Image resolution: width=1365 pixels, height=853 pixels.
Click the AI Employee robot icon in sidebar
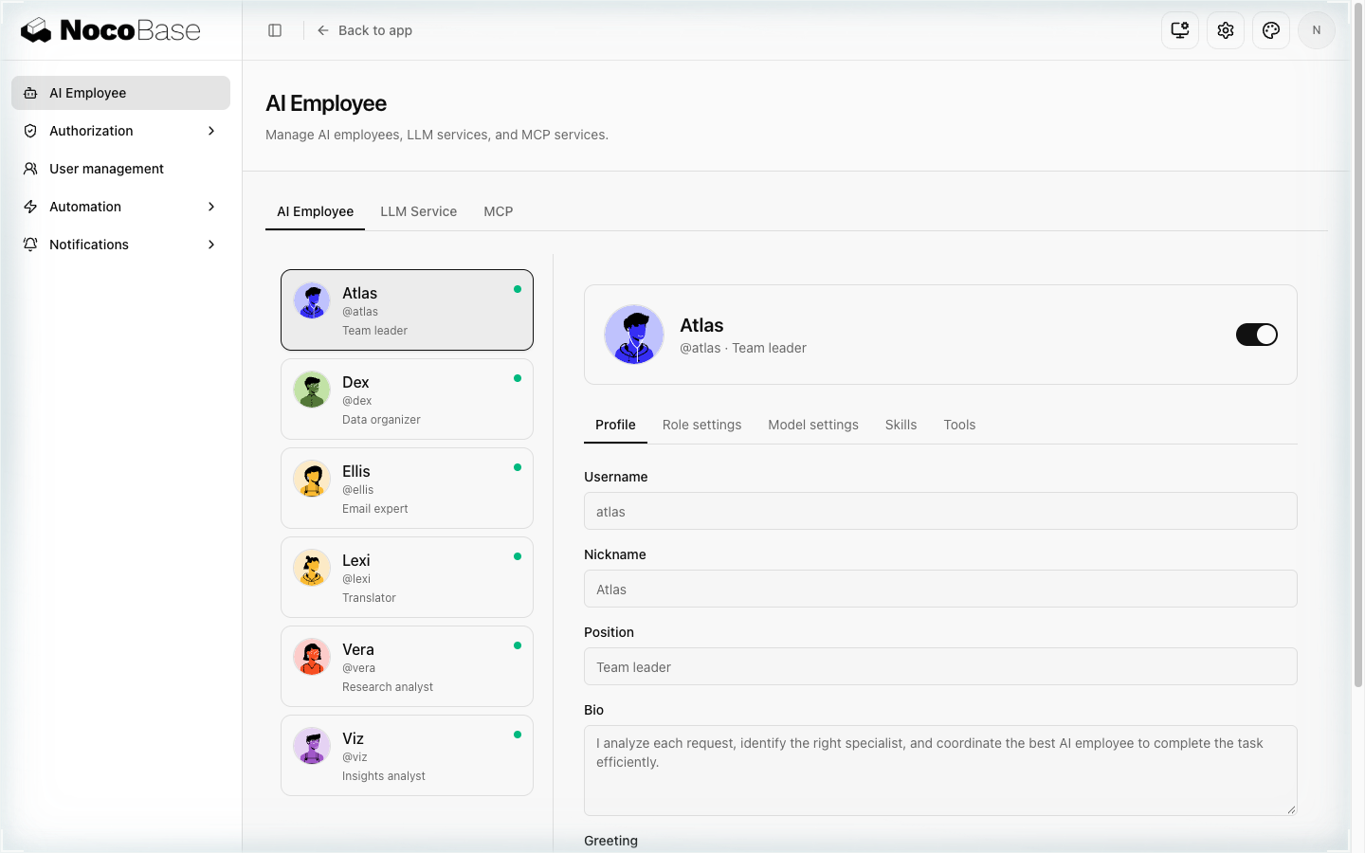click(30, 93)
